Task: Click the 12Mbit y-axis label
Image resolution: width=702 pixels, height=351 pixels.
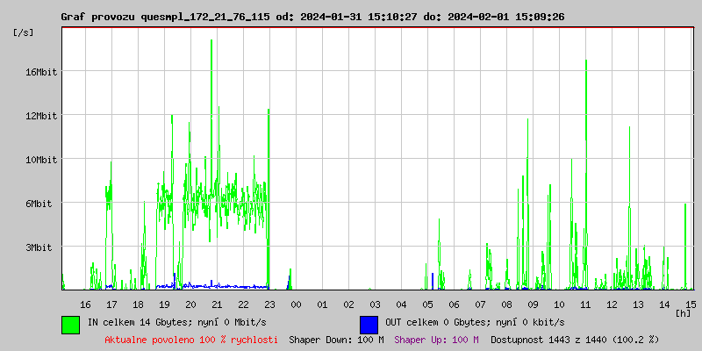Action: click(x=41, y=116)
